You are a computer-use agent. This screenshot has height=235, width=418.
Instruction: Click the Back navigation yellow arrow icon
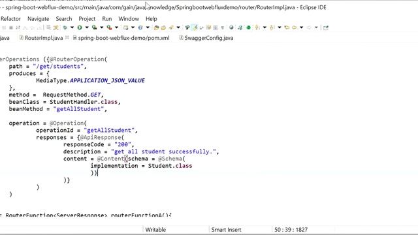point(294,27)
